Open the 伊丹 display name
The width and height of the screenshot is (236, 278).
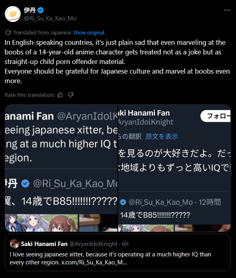[x=30, y=10]
